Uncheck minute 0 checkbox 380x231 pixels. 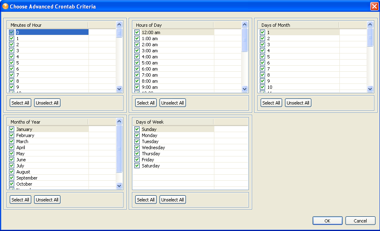(x=11, y=32)
